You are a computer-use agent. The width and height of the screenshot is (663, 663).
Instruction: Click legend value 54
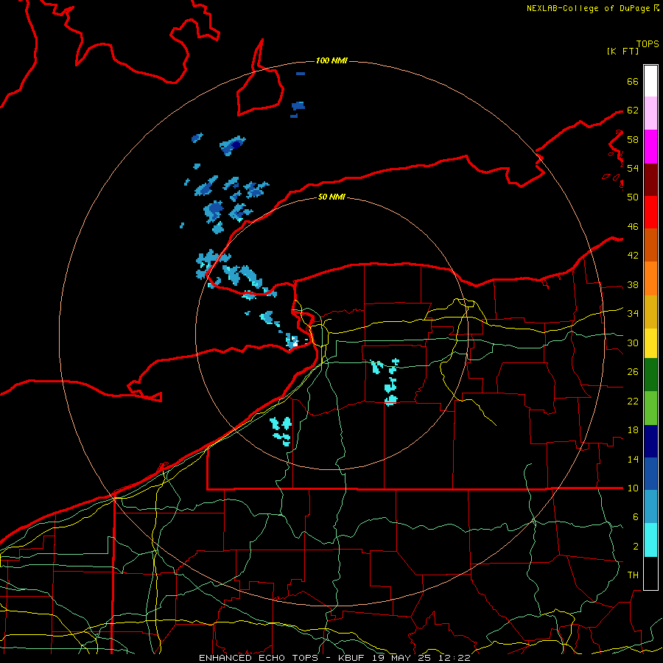coord(633,168)
